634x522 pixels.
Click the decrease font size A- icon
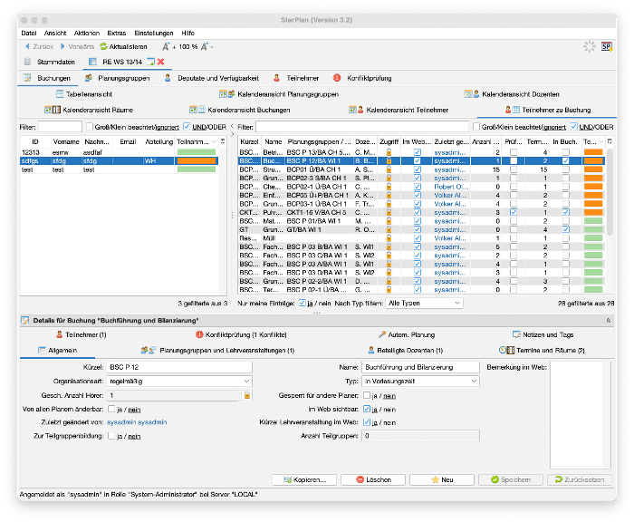206,47
